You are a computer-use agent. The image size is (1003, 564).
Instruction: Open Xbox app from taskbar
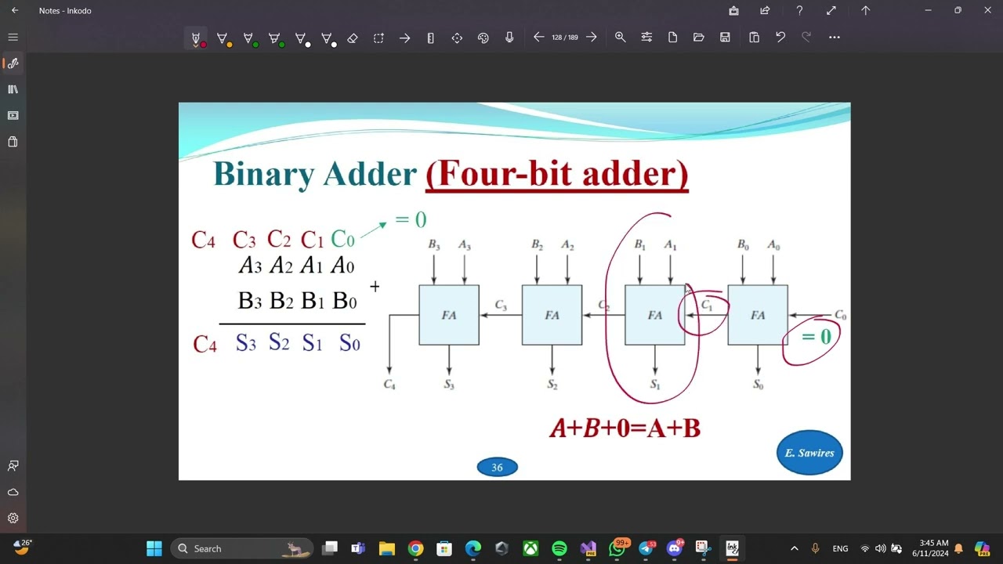[x=530, y=548]
